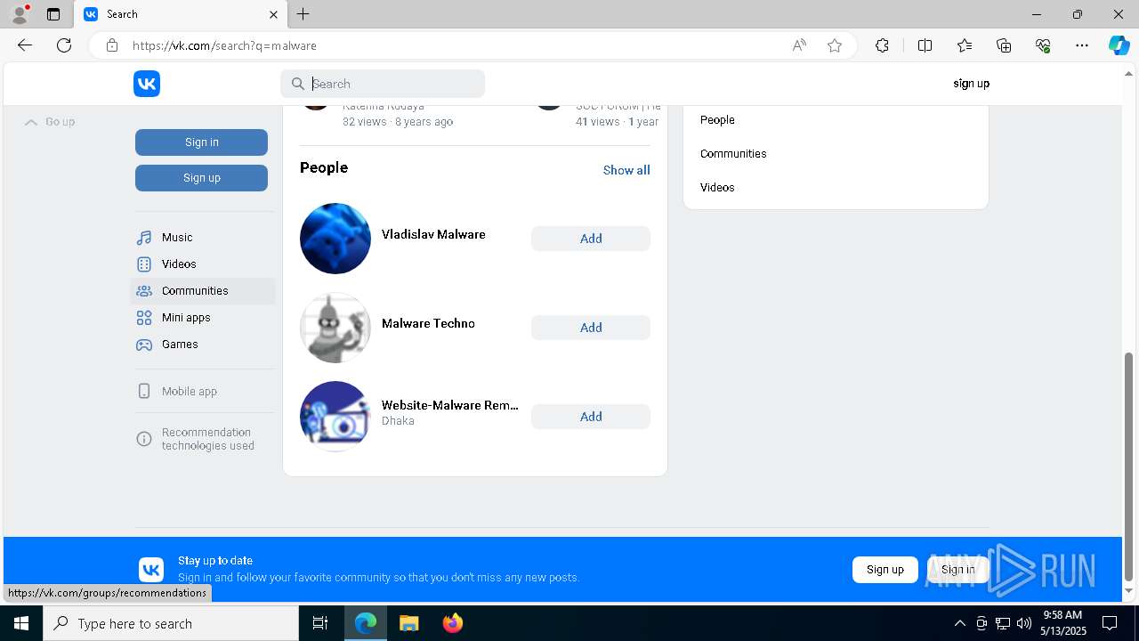Viewport: 1139px width, 641px height.
Task: Open Mini apps sidebar label
Action: click(186, 318)
